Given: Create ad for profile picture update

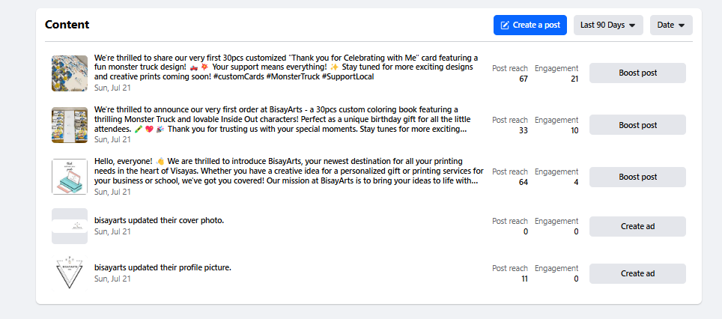Looking at the screenshot, I should (637, 273).
